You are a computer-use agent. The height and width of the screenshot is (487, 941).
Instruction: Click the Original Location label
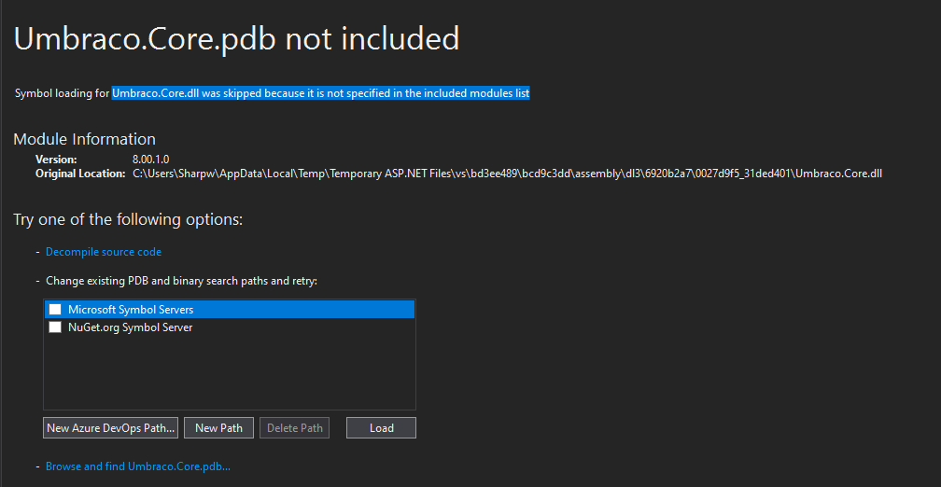click(80, 174)
